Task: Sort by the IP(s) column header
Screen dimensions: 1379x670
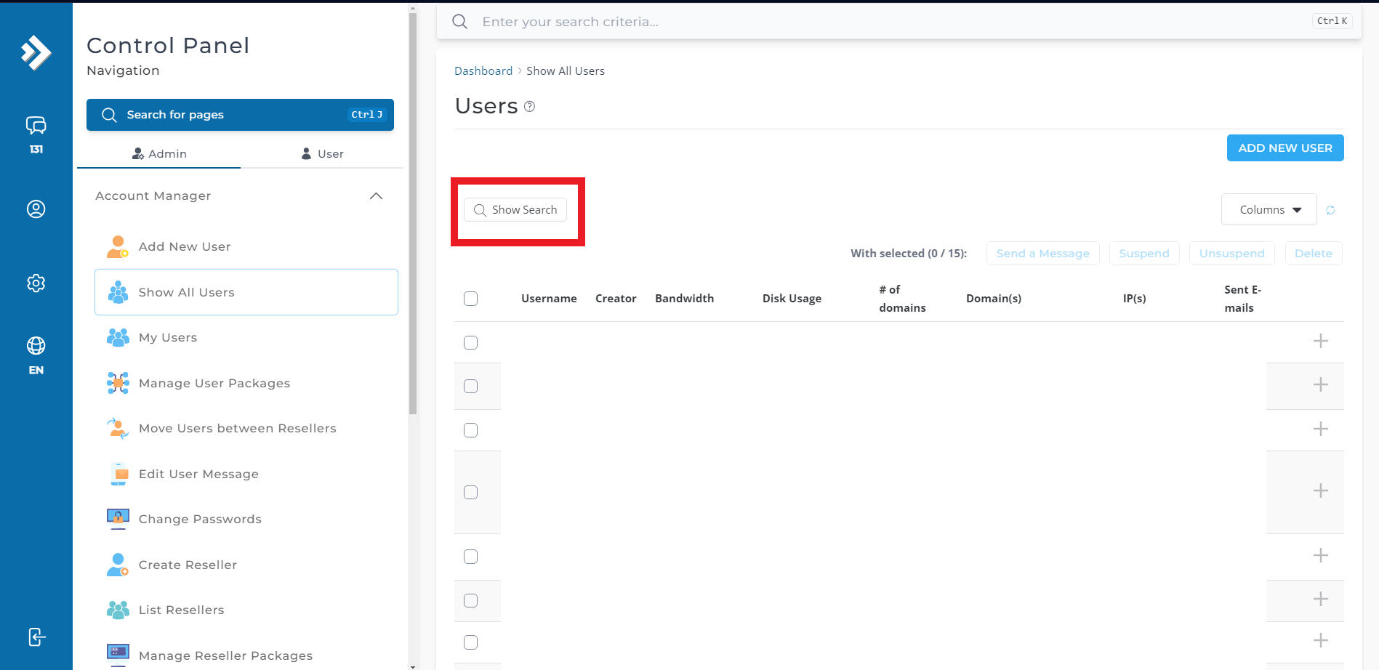Action: (1134, 299)
